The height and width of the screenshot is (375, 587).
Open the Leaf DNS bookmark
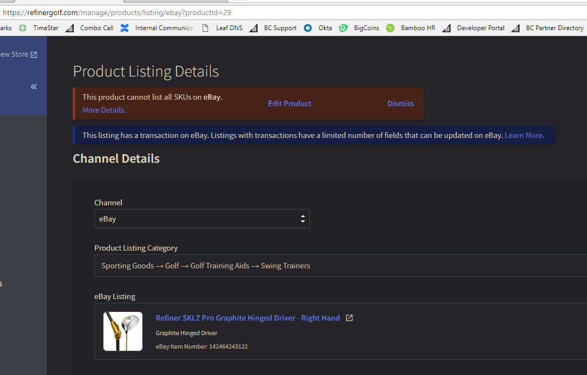[223, 27]
